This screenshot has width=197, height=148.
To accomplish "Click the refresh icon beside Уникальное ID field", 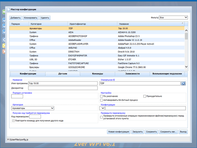I will point(183,83).
